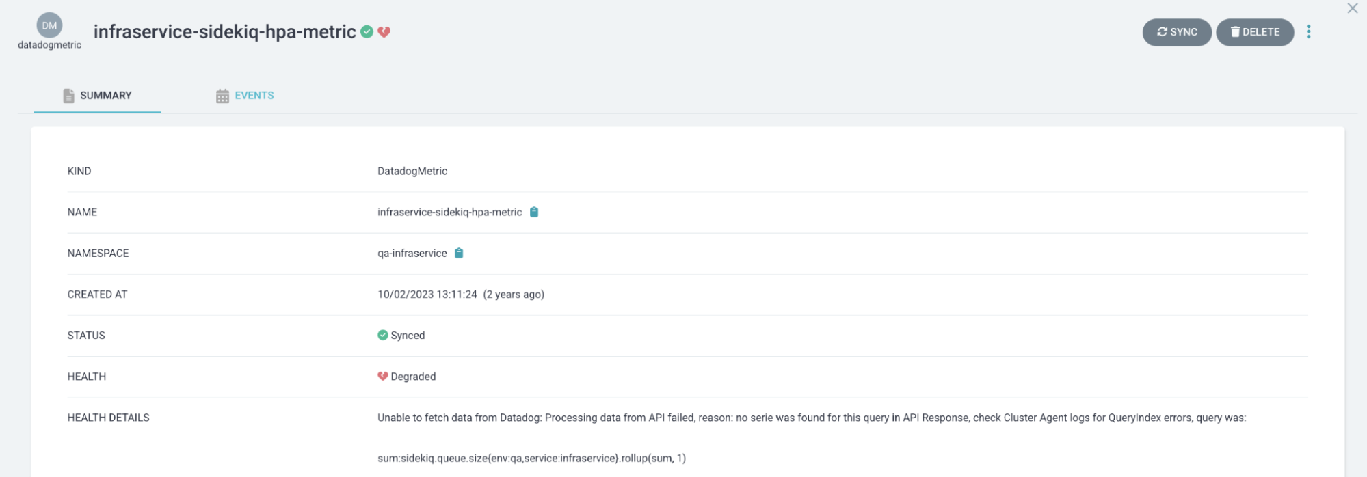
Task: Click the sidekiq.queue.size query text
Action: 531,458
